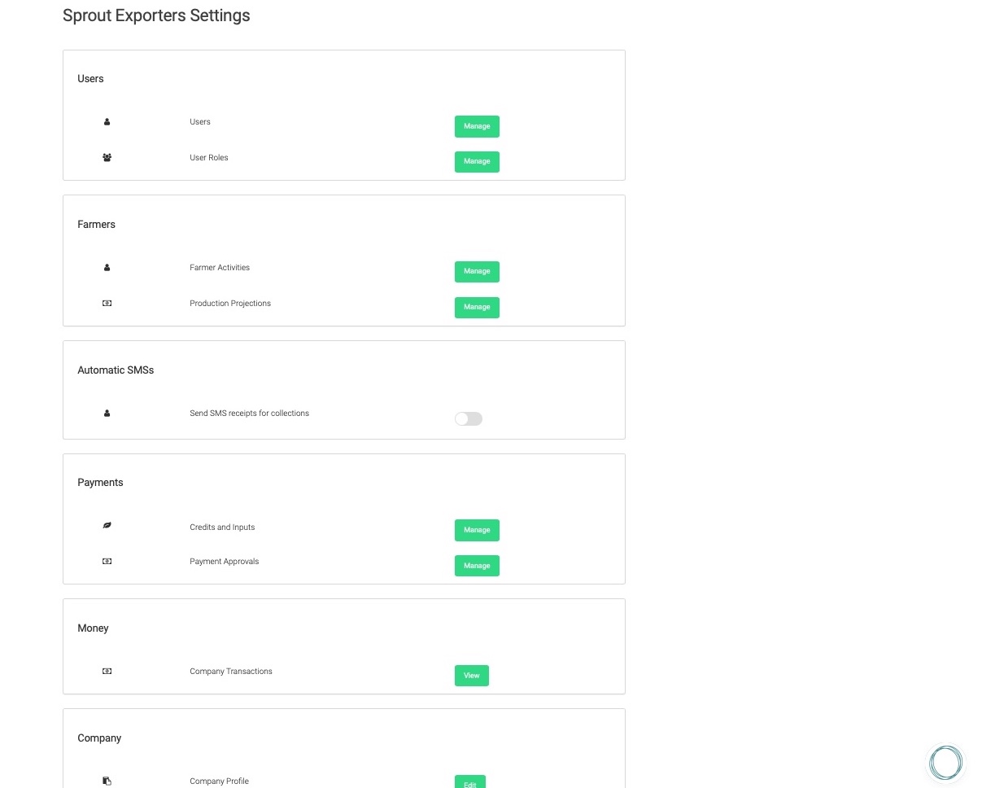The height and width of the screenshot is (788, 982).
Task: Click the person icon beside Send SMS receipts
Action: tap(107, 414)
